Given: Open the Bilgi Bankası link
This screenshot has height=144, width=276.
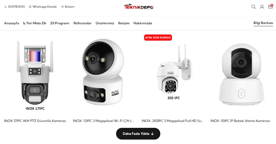Looking at the screenshot, I should [263, 23].
